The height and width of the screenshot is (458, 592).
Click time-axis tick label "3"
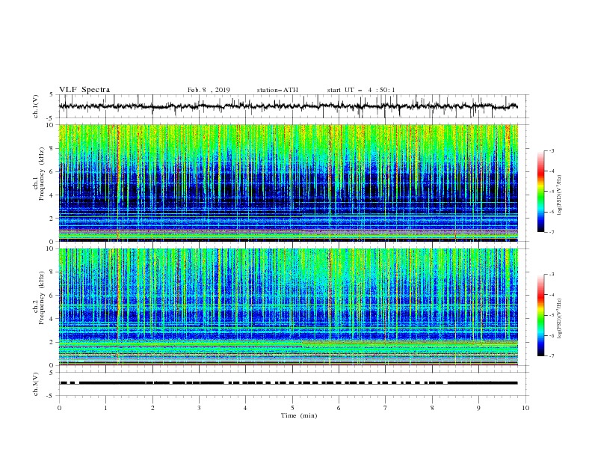click(x=199, y=408)
